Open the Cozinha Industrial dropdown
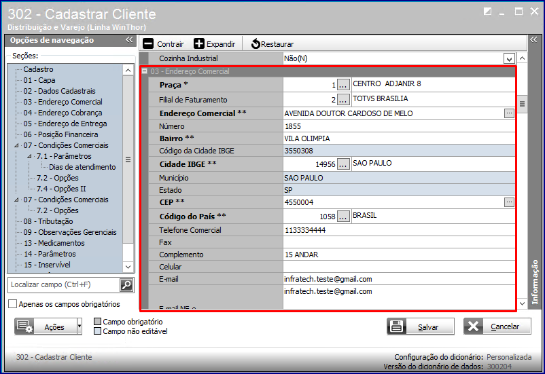 coord(509,58)
